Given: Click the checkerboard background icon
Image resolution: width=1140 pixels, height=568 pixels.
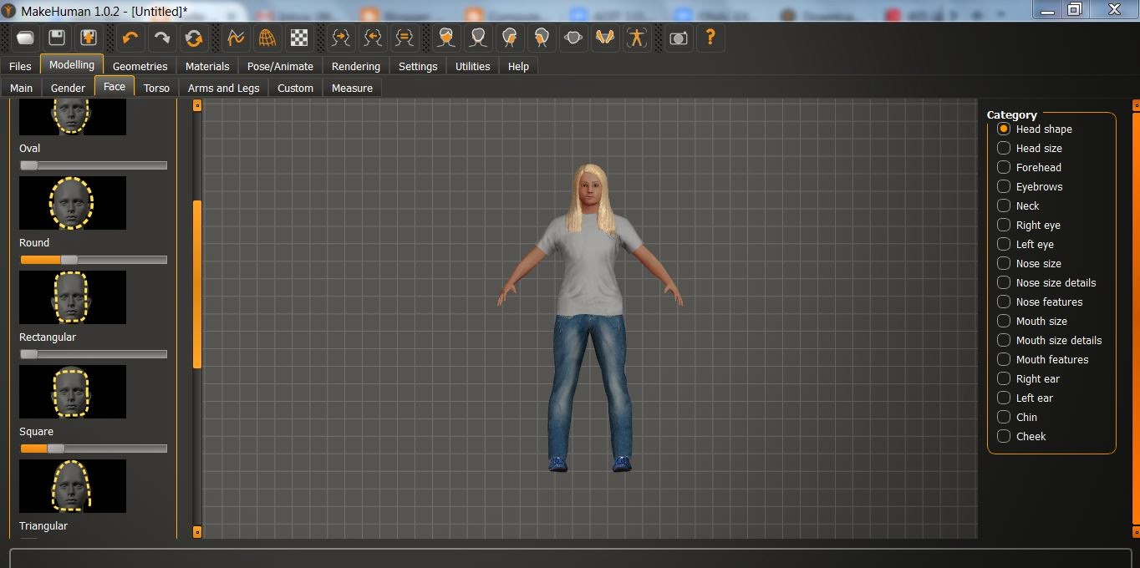Looking at the screenshot, I should tap(298, 38).
